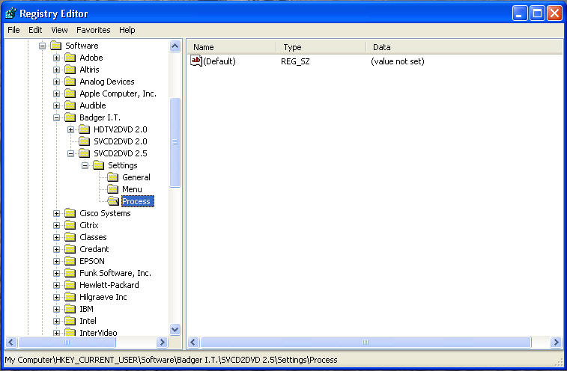The height and width of the screenshot is (371, 567).
Task: Click the Badger I.T. folder icon
Action: coord(70,117)
